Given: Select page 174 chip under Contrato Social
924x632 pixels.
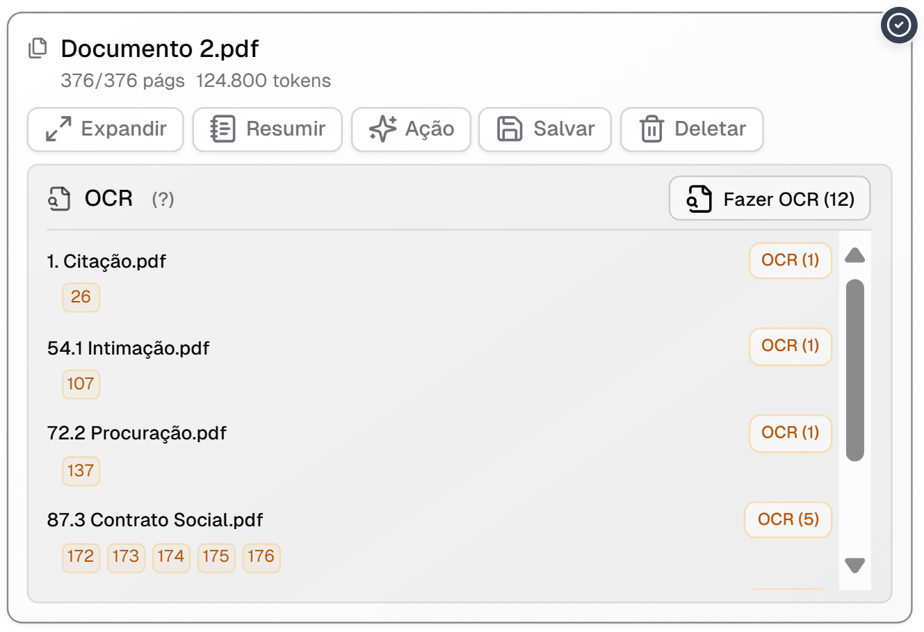Looking at the screenshot, I should coord(171,557).
